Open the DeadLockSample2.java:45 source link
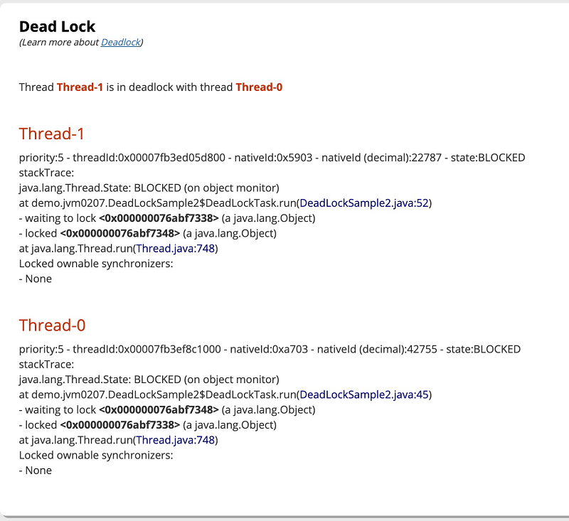Image resolution: width=569 pixels, height=521 pixels. 365,394
